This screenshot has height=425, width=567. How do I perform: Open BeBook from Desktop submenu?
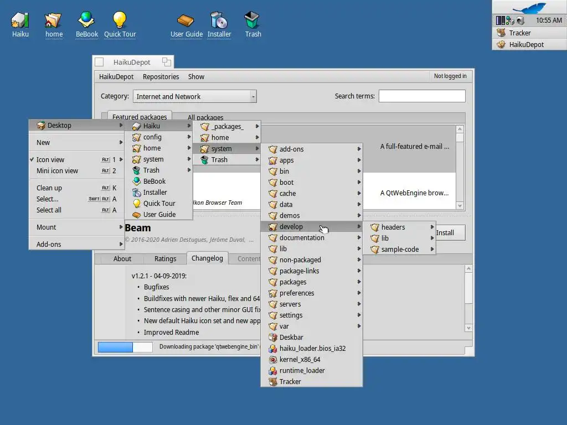coord(158,181)
